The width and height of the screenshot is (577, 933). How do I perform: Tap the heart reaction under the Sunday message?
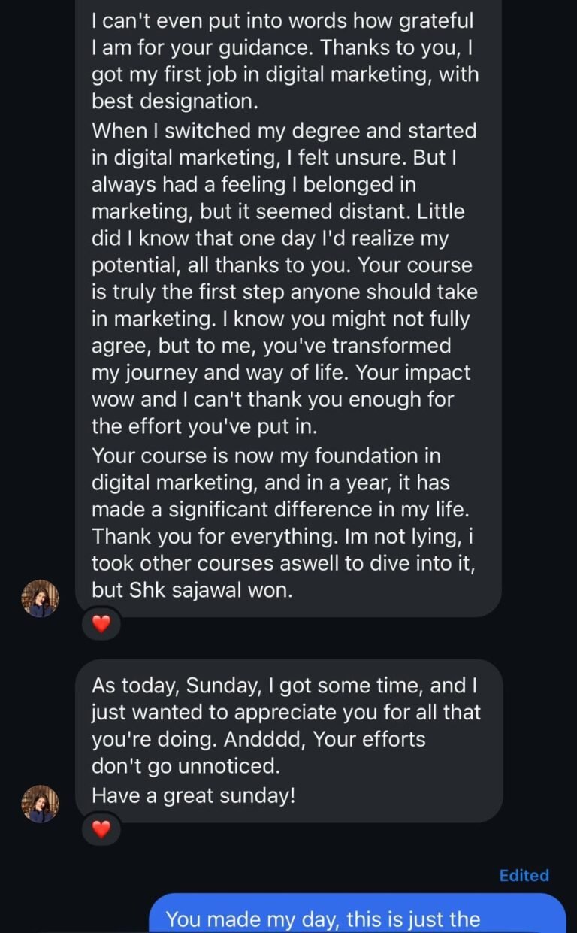pos(101,828)
